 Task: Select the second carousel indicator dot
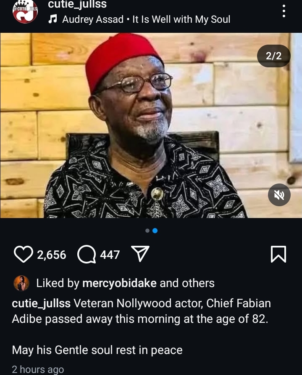155,231
